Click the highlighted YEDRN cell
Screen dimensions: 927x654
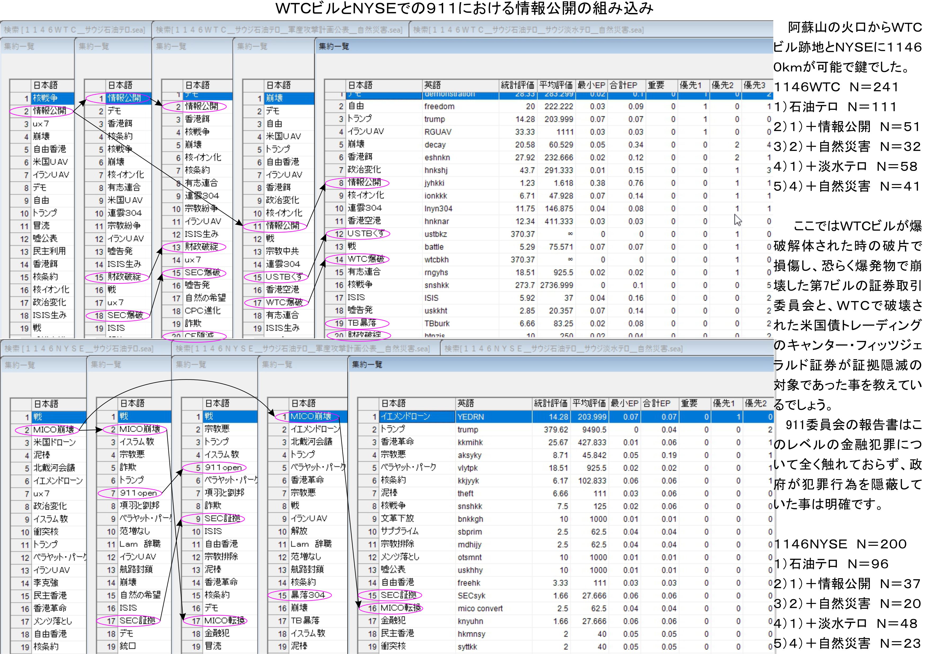(x=470, y=417)
